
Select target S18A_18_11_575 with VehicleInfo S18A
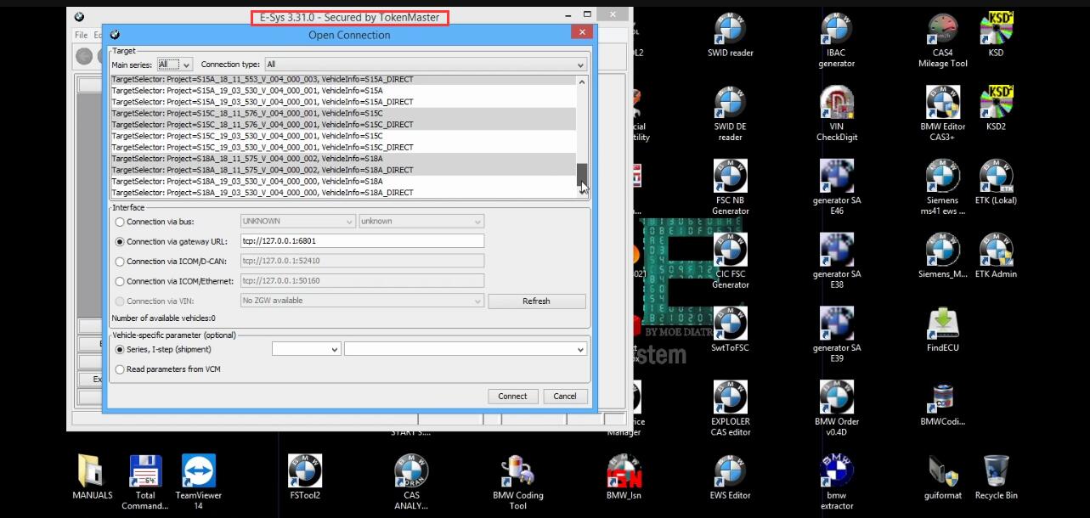(343, 158)
